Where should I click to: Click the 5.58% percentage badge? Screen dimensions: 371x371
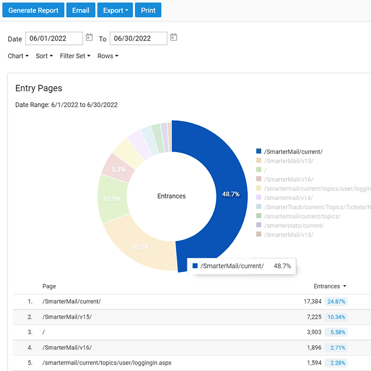(336, 332)
